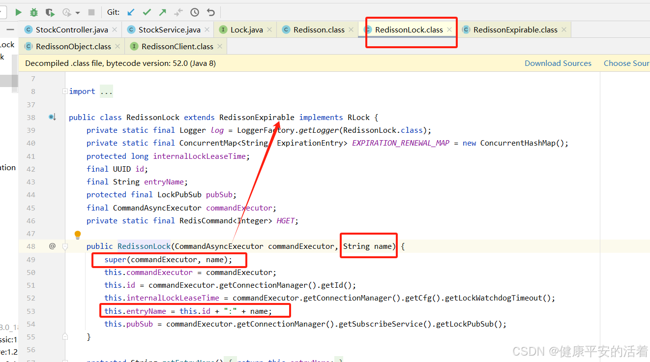
Task: Run with coverage using the shield icon
Action: tap(50, 12)
